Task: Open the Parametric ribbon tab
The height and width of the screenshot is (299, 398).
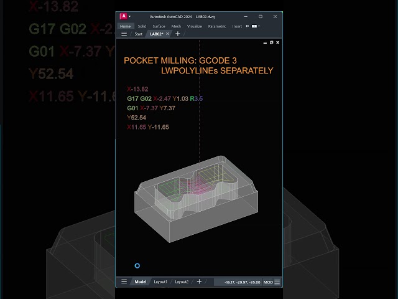Action: [217, 26]
